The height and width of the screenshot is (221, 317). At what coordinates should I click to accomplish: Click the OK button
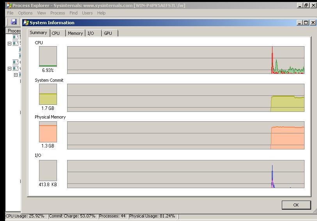click(296, 205)
